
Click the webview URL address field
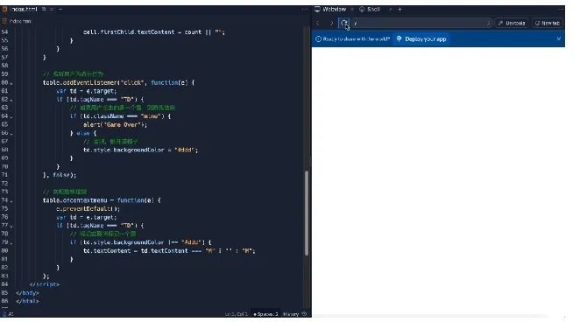point(421,23)
